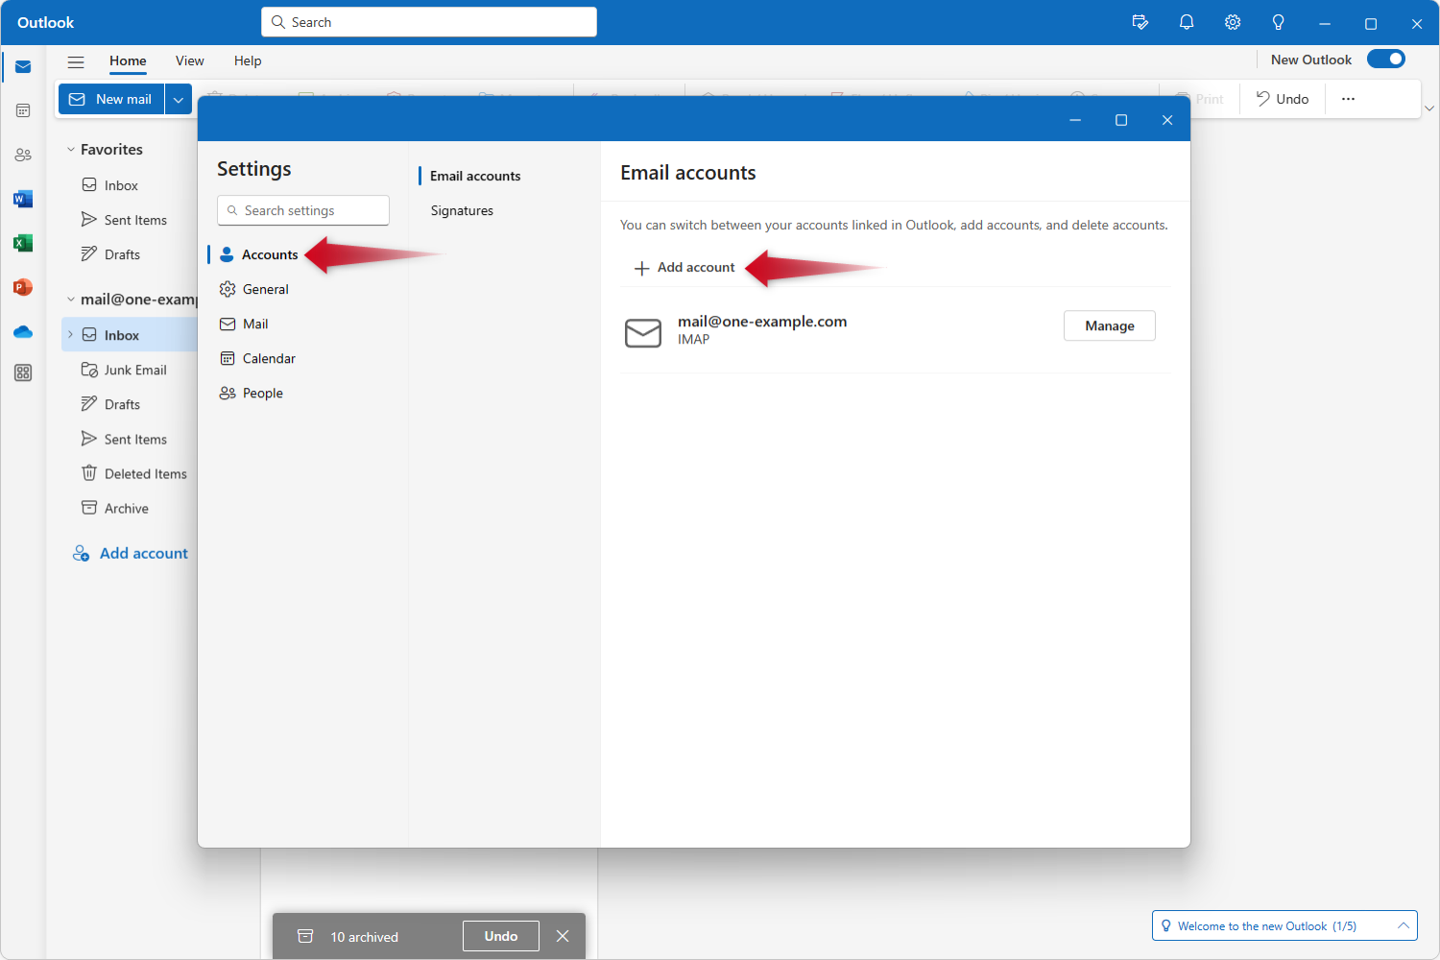Launch Word from the sidebar

point(23,199)
